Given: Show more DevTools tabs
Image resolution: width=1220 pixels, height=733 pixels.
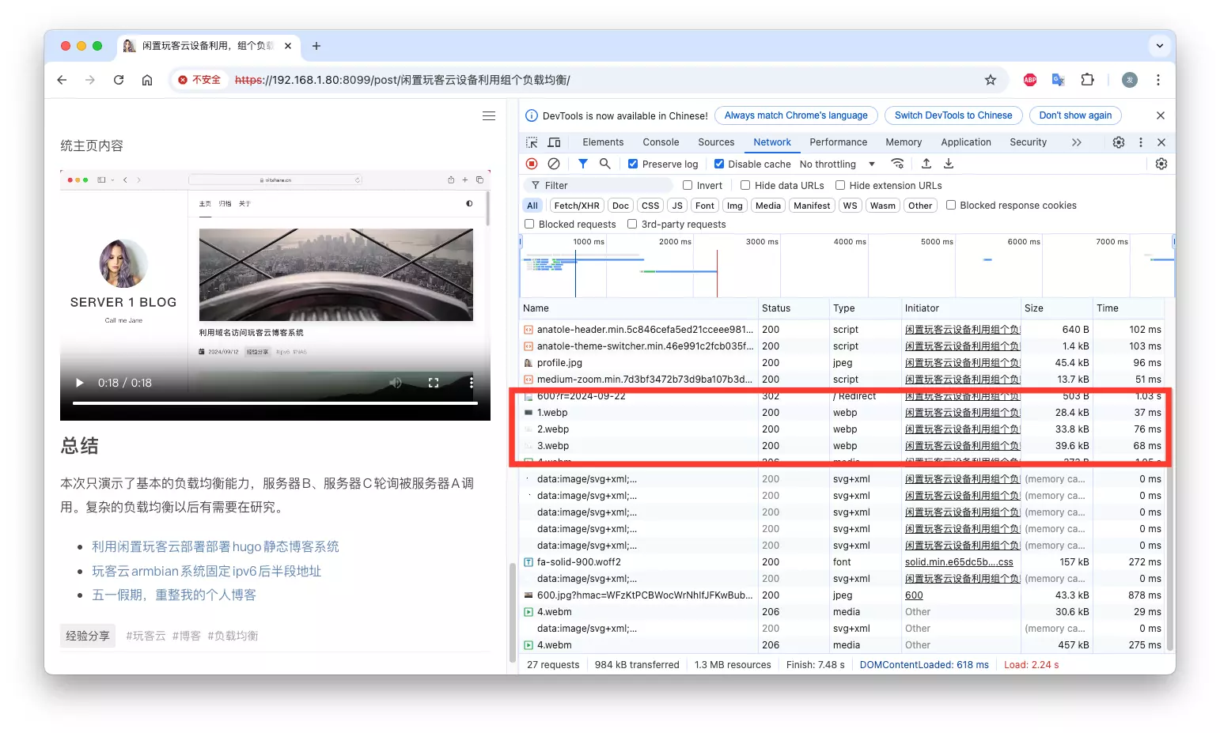Looking at the screenshot, I should [1076, 142].
